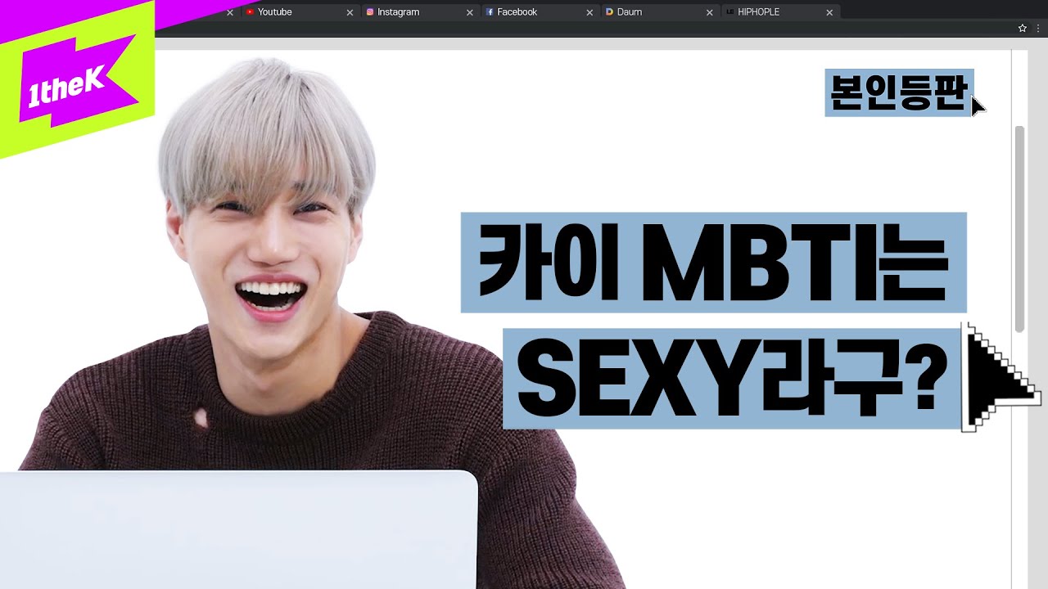This screenshot has height=589, width=1048.
Task: Switch to the Daum browser tab
Action: pyautogui.click(x=660, y=12)
